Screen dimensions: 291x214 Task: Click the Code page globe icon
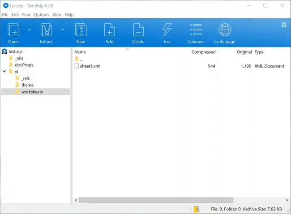coord(225,30)
